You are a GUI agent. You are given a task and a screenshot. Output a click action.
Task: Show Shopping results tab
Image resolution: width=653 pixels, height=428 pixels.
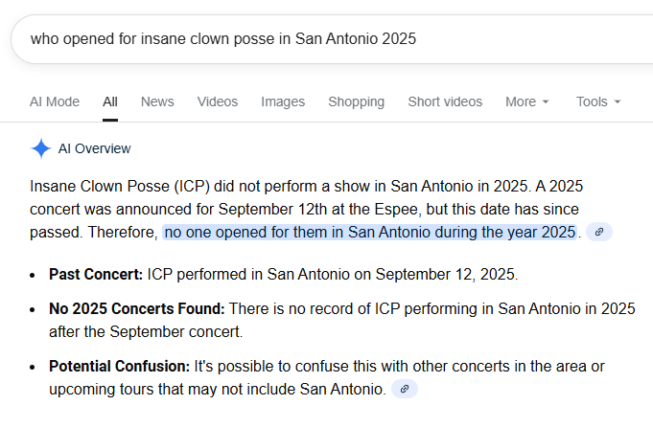click(x=356, y=101)
